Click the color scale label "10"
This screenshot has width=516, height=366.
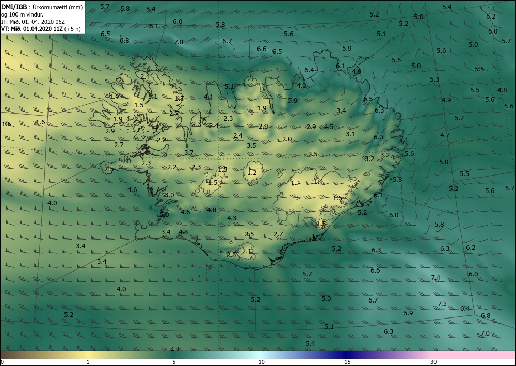[x=261, y=362]
